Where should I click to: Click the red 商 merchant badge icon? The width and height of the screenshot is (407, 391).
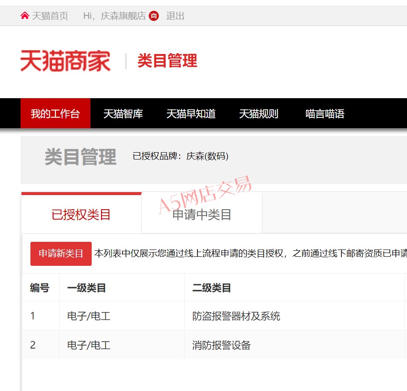coord(154,16)
